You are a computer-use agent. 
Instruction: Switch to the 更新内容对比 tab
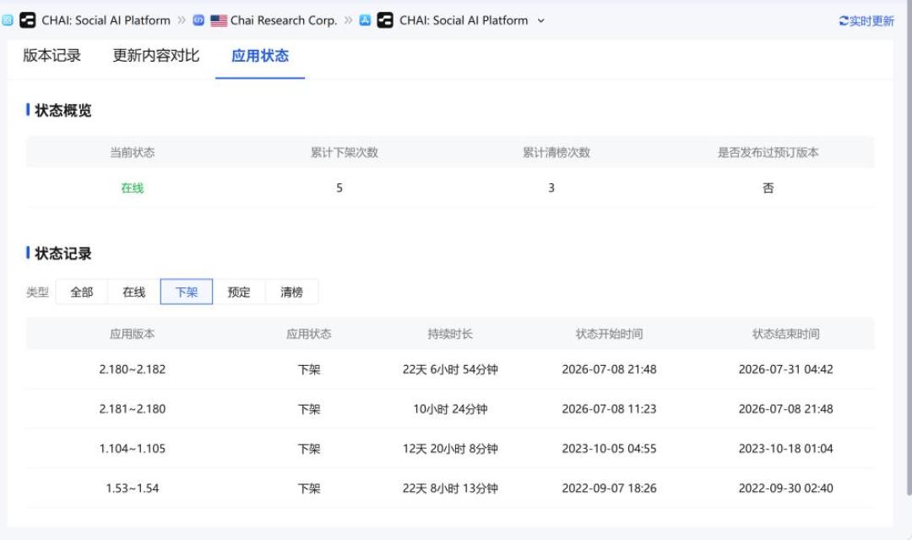click(x=156, y=56)
